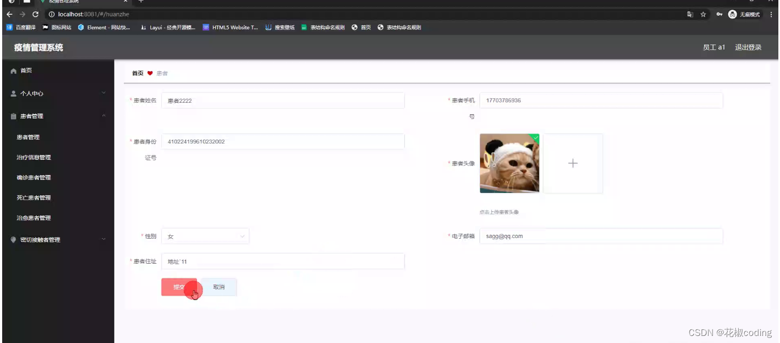Open the HTML5 Website T... bookmark
The height and width of the screenshot is (343, 780).
pyautogui.click(x=230, y=27)
